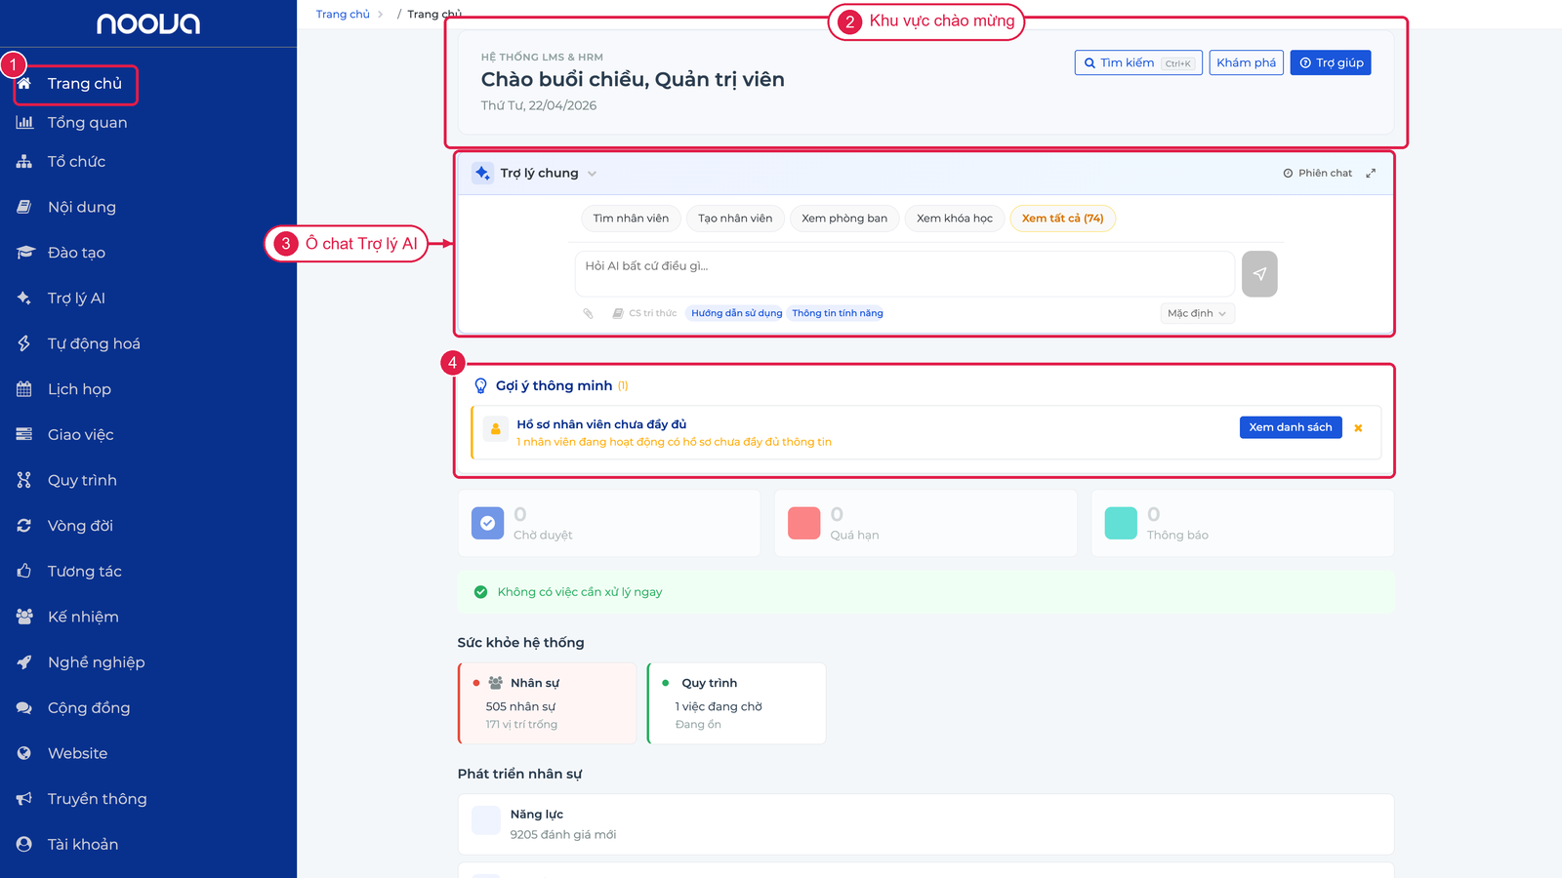Dismiss the Hồ sơ nhân viên suggestion
1562x878 pixels.
point(1358,427)
